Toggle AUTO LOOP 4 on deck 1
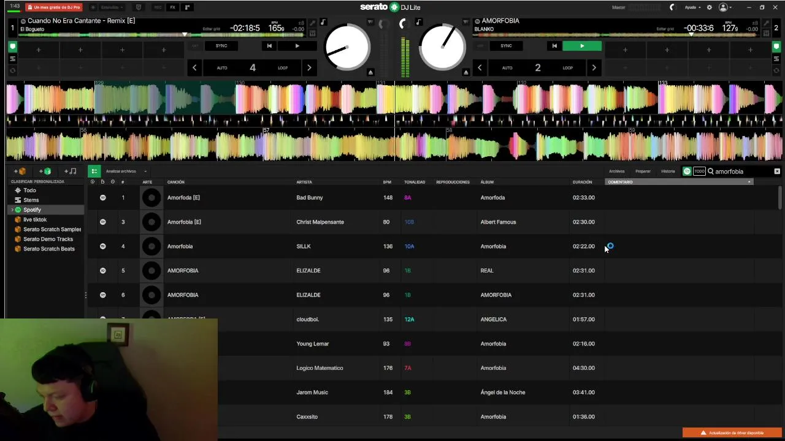 pyautogui.click(x=252, y=68)
